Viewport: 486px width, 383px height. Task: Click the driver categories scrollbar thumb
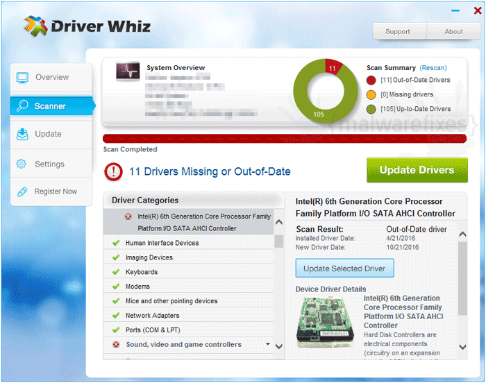[x=279, y=241]
